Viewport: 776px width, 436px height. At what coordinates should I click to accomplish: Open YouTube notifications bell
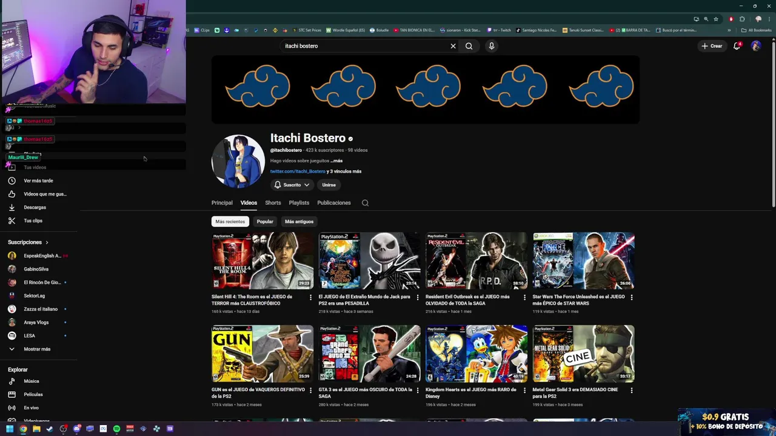pos(737,46)
